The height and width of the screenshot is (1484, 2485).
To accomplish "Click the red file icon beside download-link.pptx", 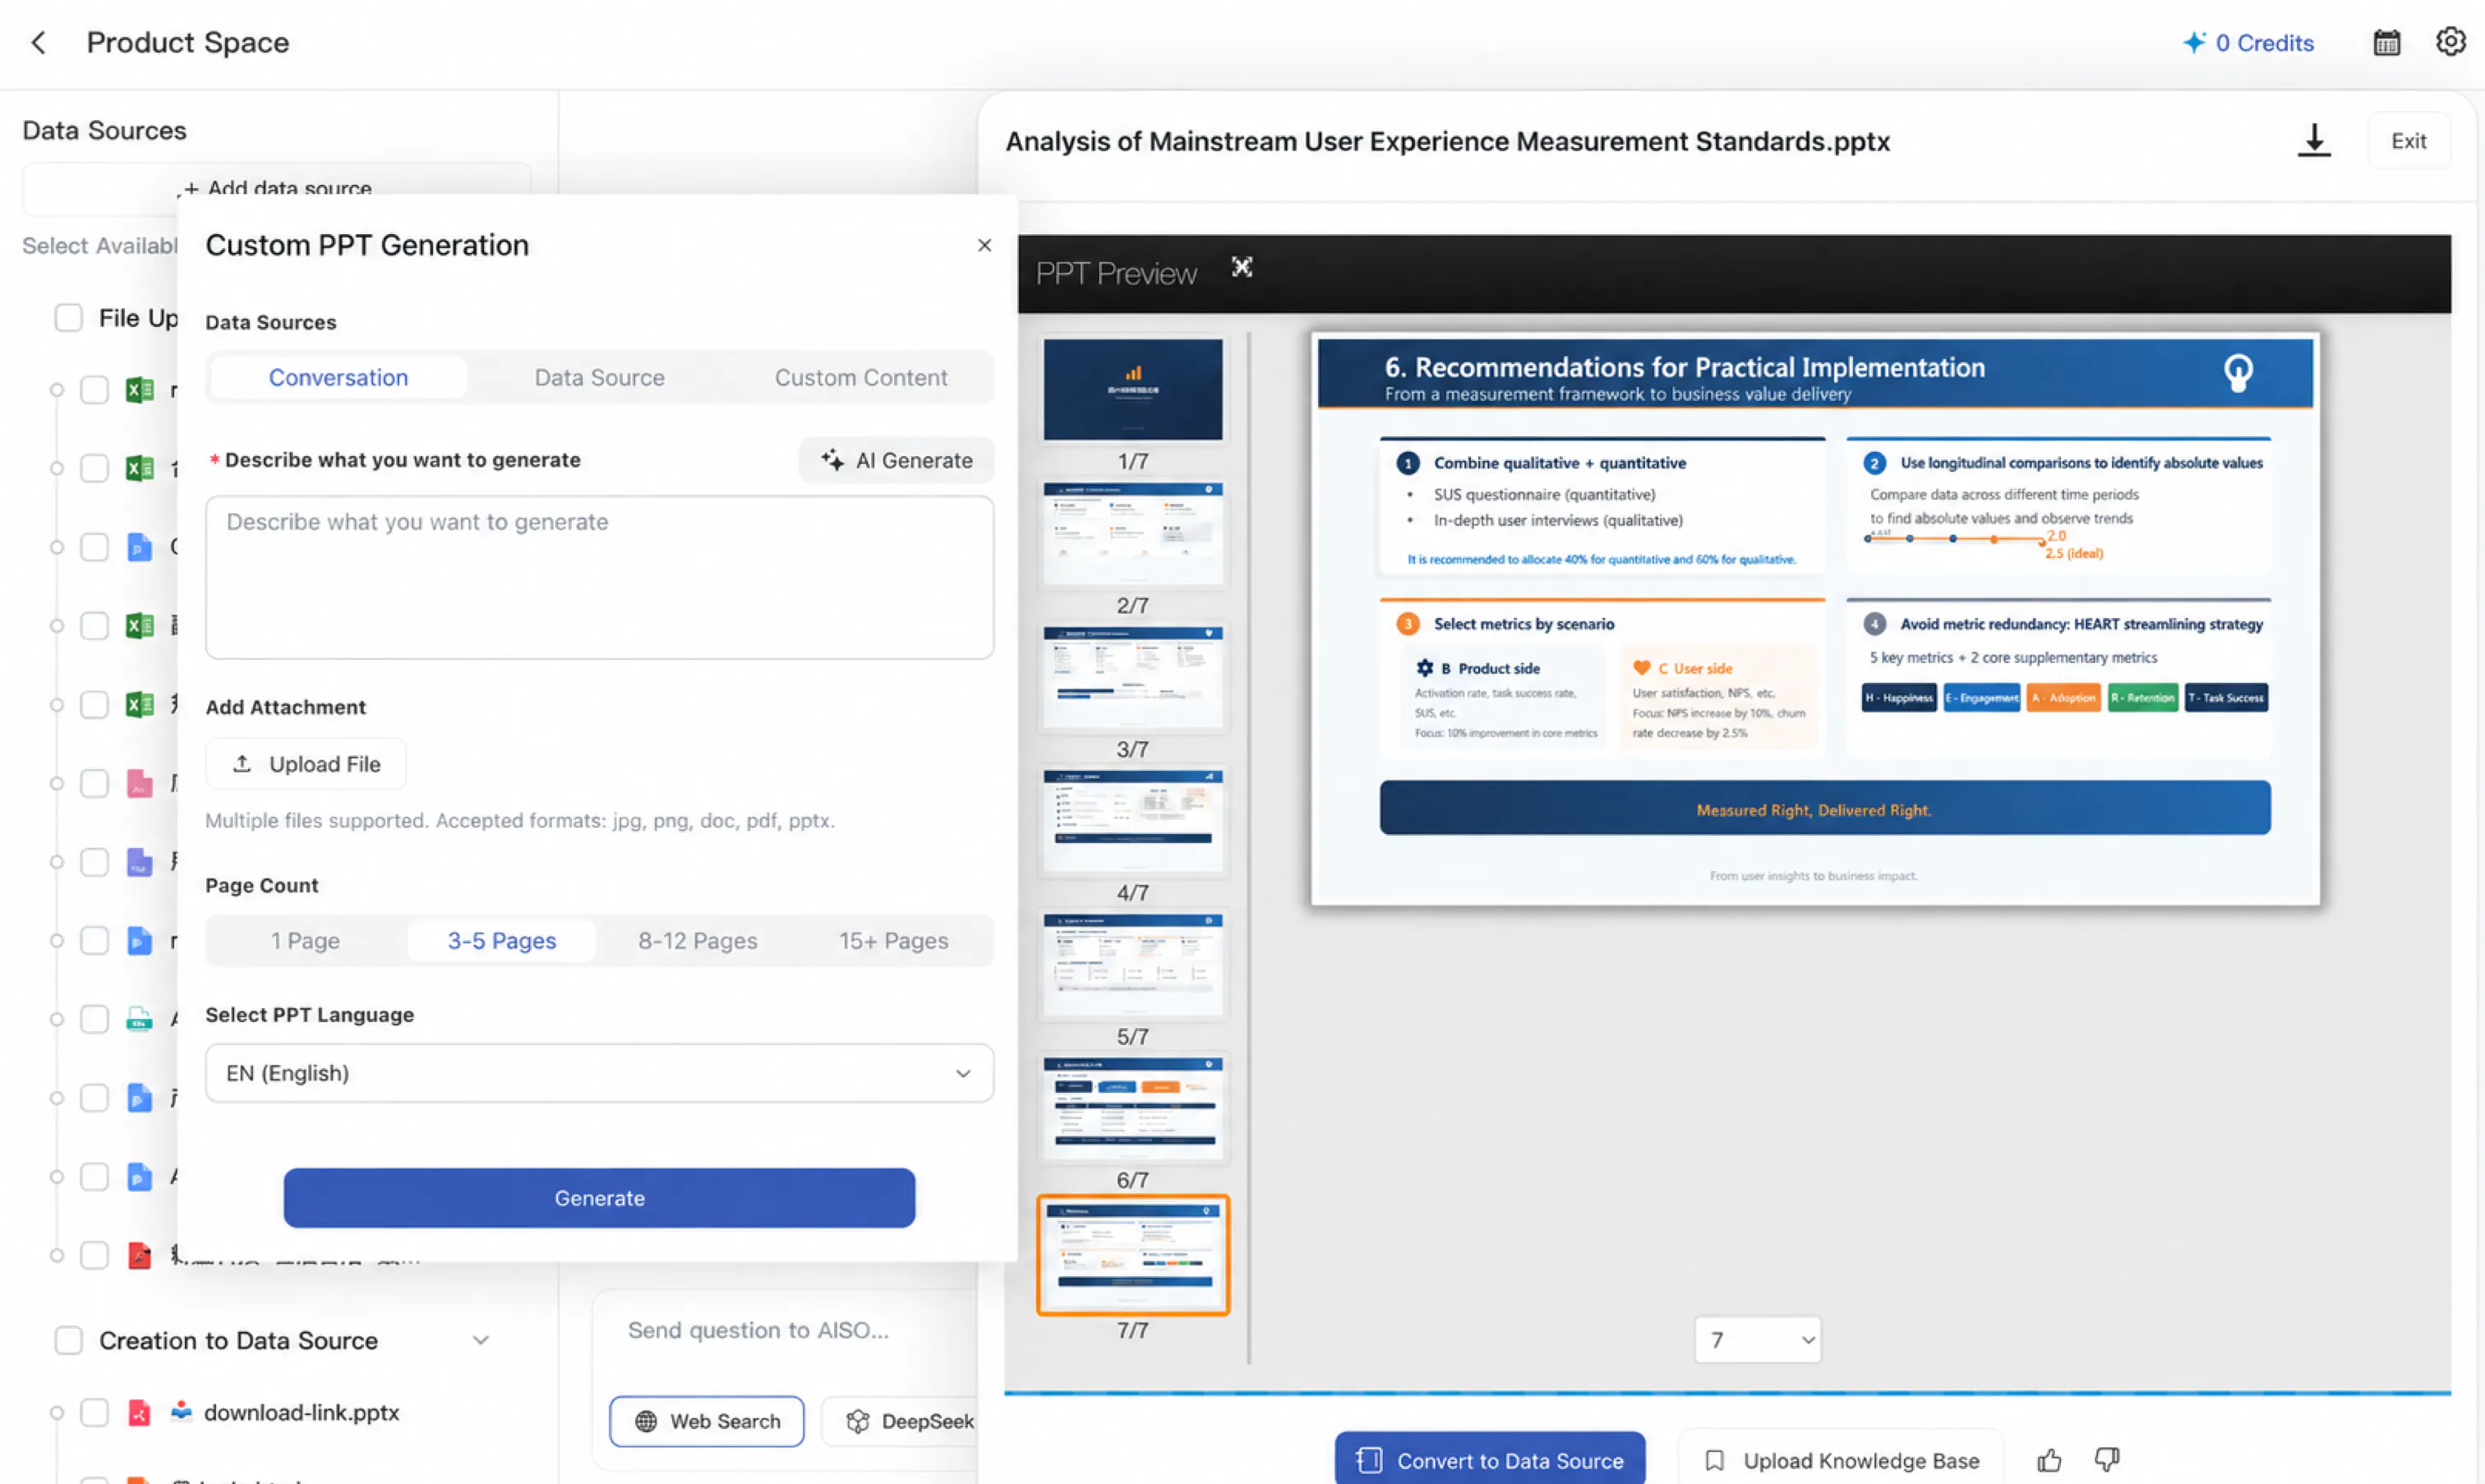I will pyautogui.click(x=139, y=1412).
